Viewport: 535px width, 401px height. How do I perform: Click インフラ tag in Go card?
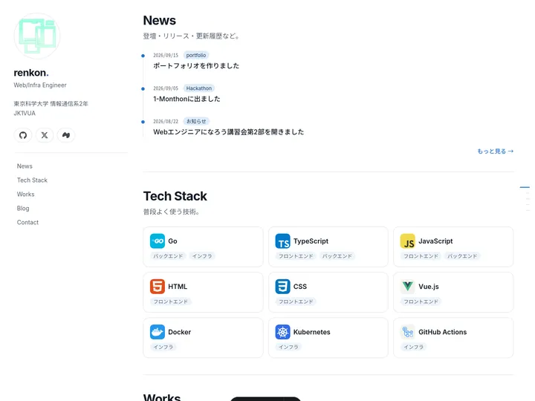202,256
